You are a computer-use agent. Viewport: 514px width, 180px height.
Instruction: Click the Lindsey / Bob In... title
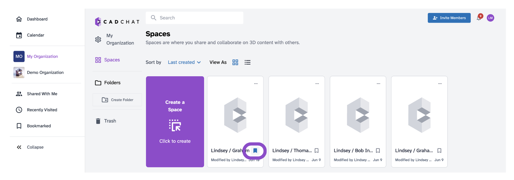pyautogui.click(x=353, y=151)
